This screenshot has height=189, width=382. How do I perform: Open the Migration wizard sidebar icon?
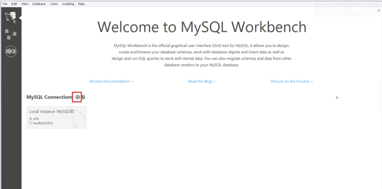pos(11,51)
